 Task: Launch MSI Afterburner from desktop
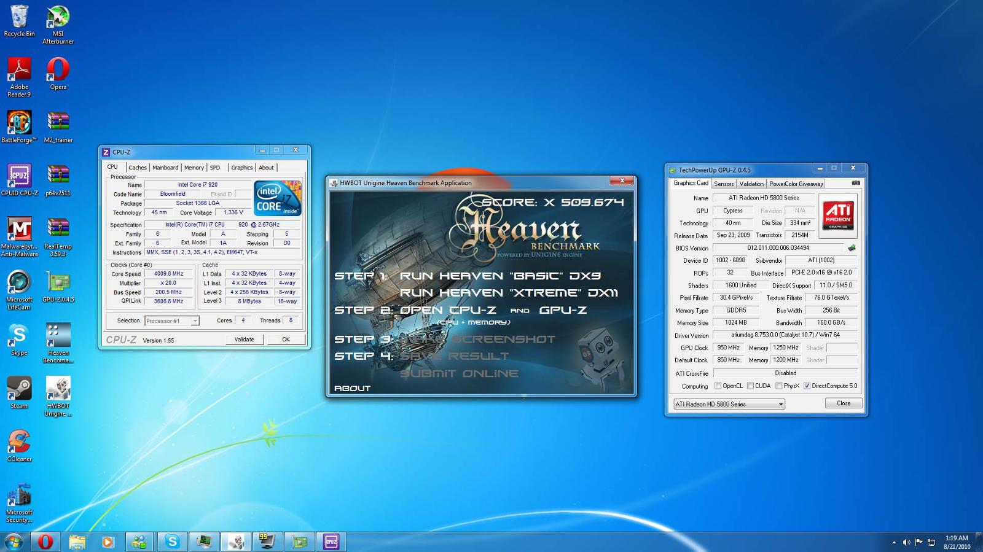(58, 24)
